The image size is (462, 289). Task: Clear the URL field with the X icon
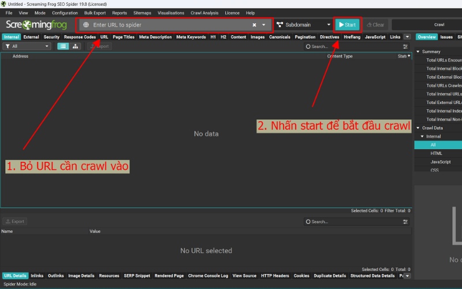(x=254, y=25)
